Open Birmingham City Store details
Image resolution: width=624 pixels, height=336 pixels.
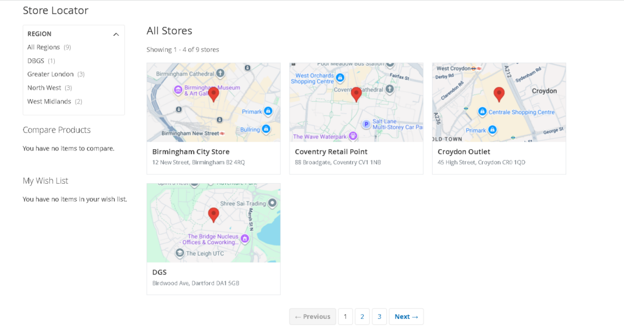pyautogui.click(x=191, y=152)
